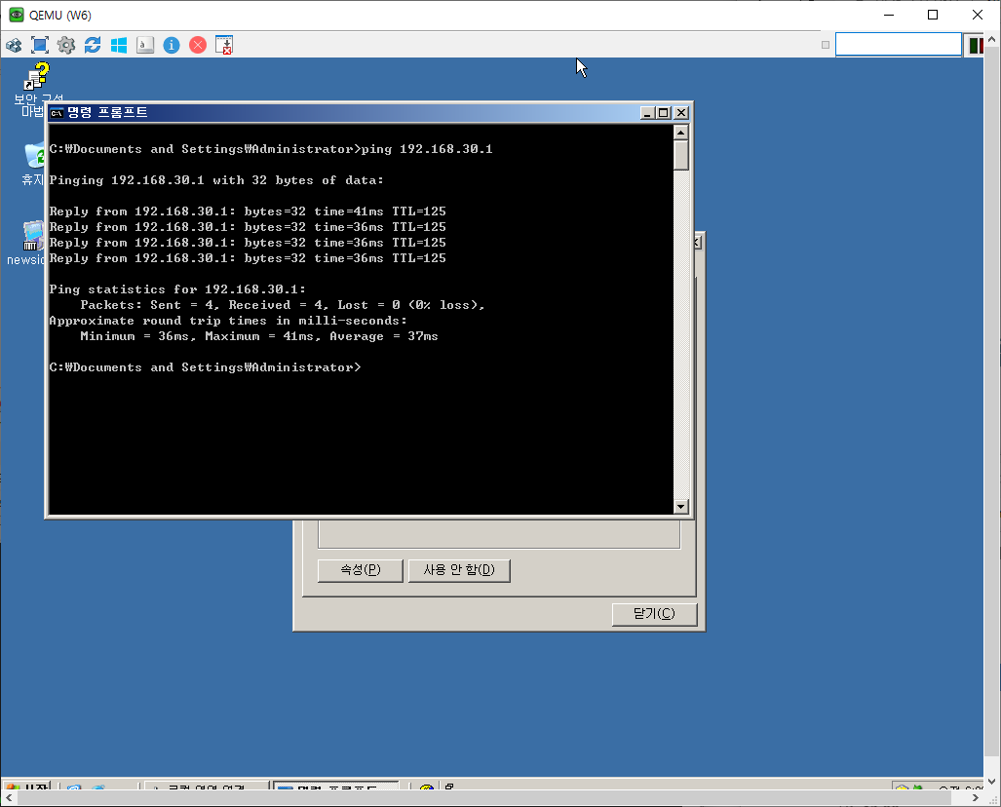This screenshot has width=1001, height=807.
Task: Toggle the small square box left of input field
Action: pos(826,45)
